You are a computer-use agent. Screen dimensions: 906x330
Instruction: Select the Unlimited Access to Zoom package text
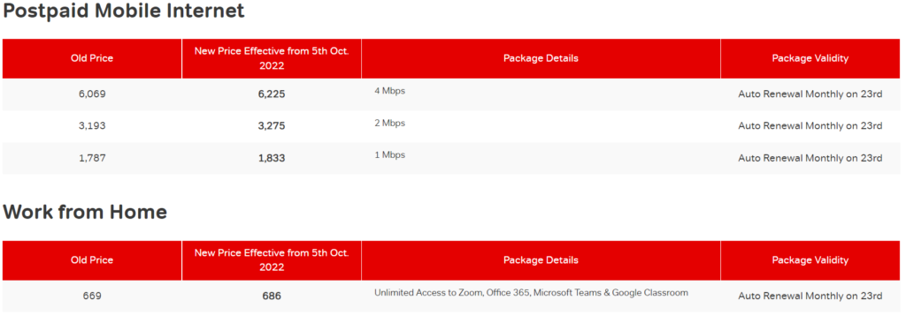coord(531,293)
